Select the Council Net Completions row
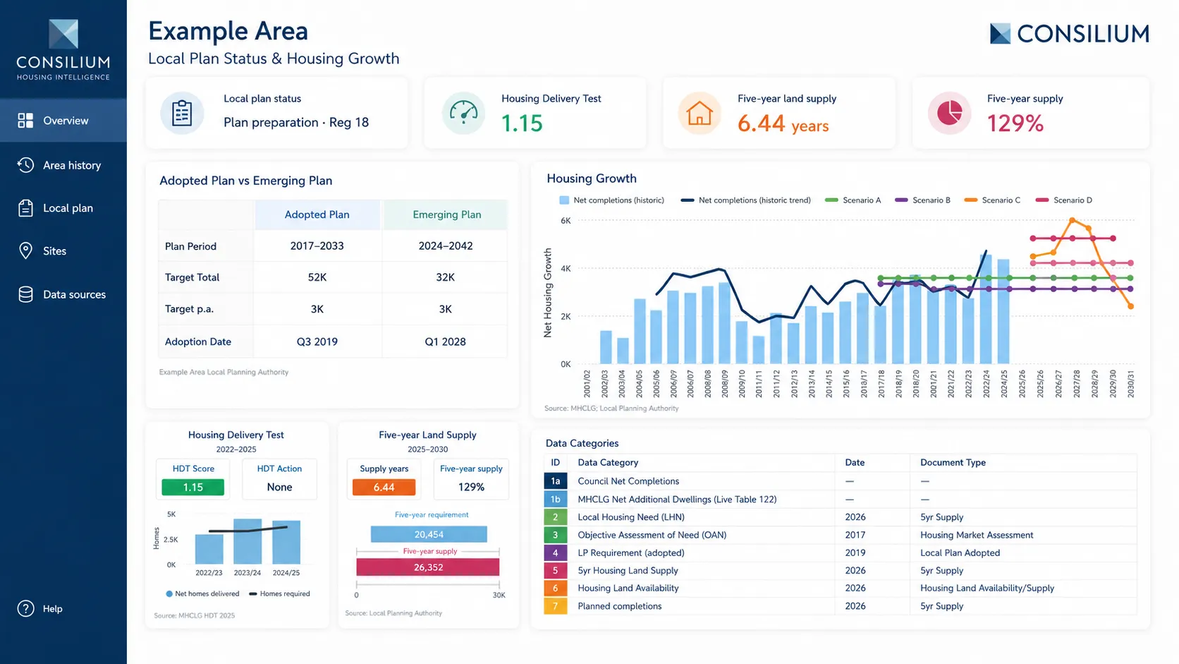The image size is (1179, 664). coord(840,481)
